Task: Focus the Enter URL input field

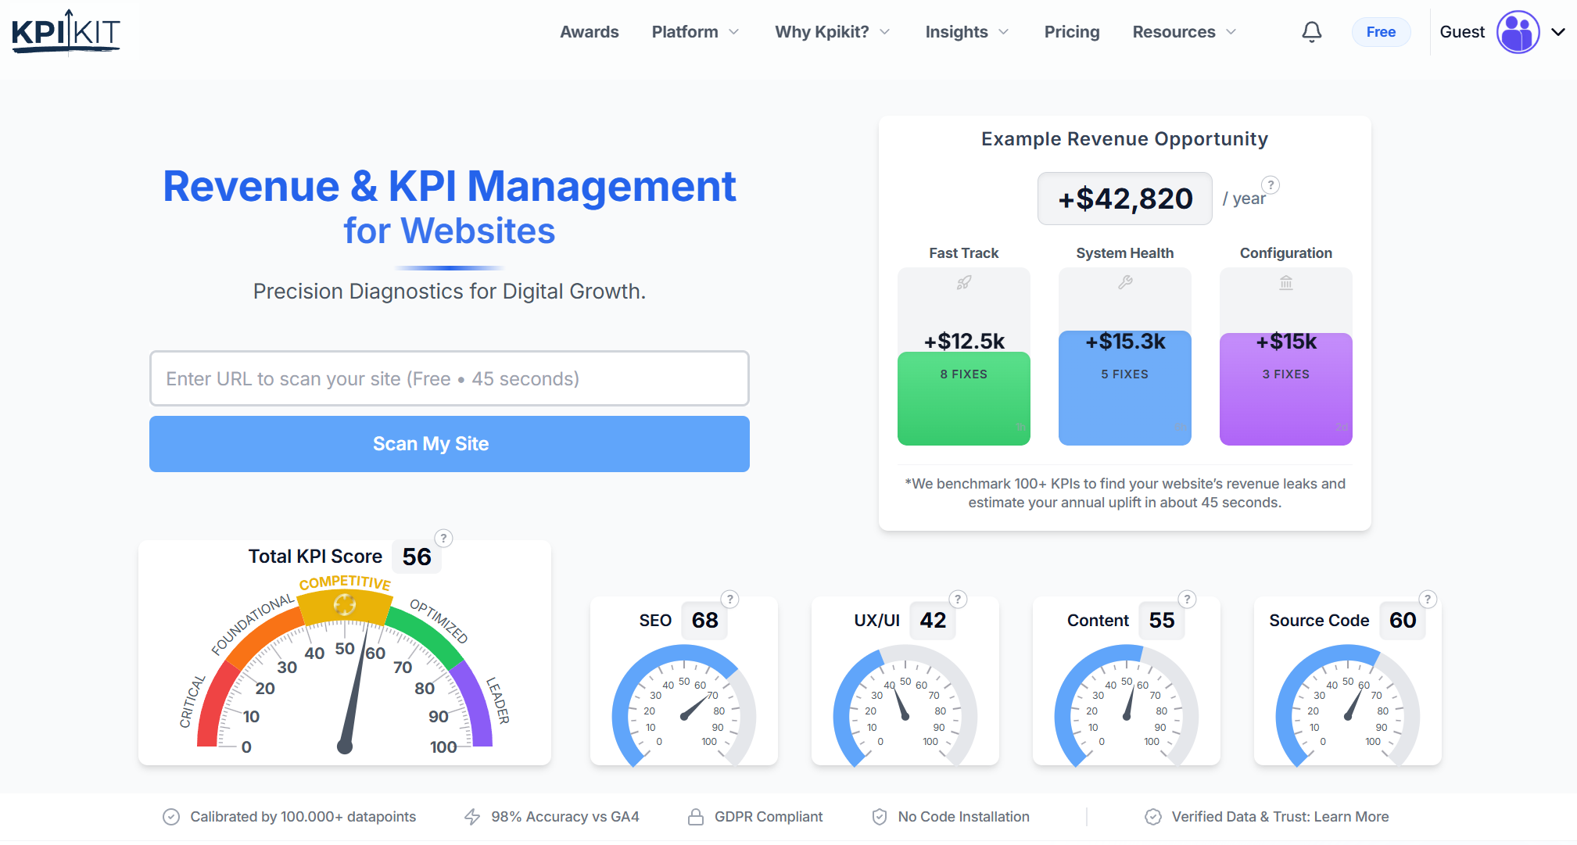Action: click(x=449, y=378)
